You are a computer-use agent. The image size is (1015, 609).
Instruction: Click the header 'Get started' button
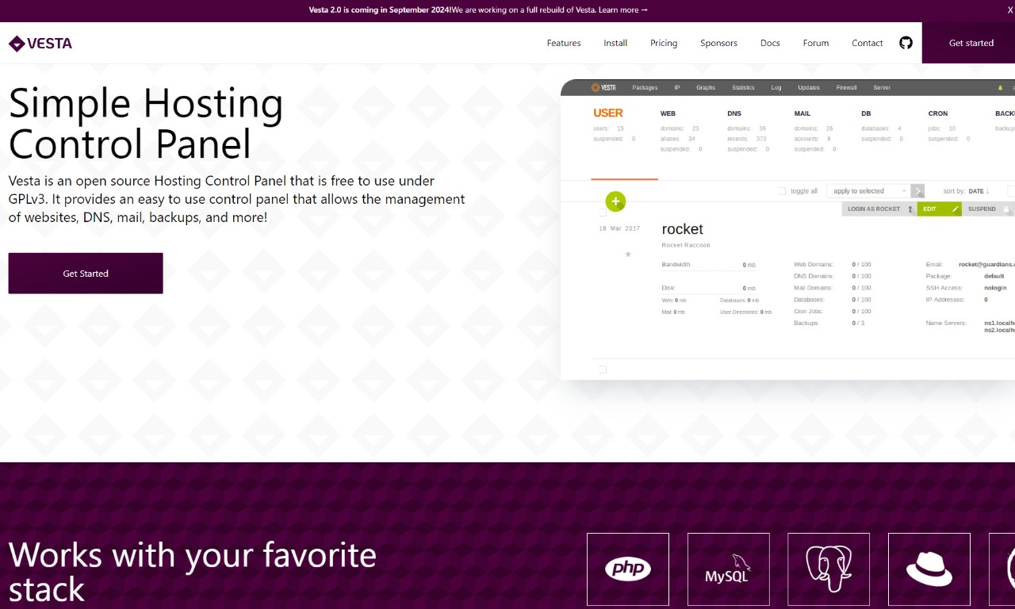point(971,43)
